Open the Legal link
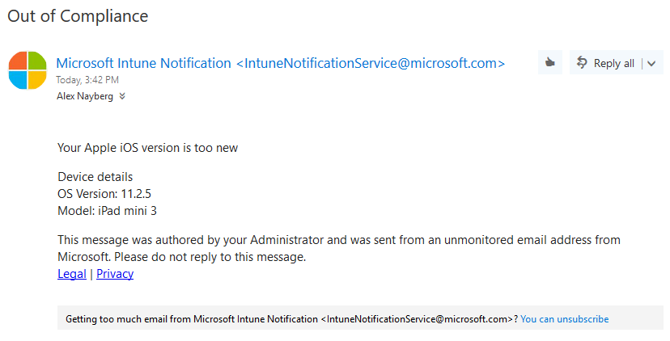 coord(72,274)
